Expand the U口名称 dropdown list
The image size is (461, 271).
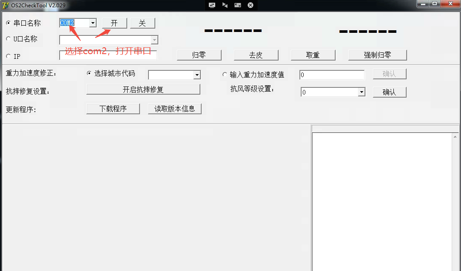(154, 40)
